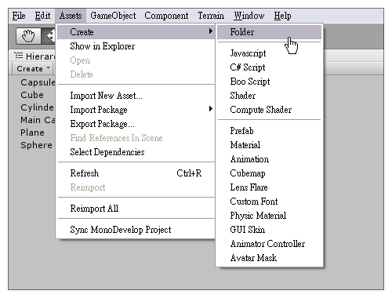Open the Terrain menu
The image size is (392, 298).
211,16
